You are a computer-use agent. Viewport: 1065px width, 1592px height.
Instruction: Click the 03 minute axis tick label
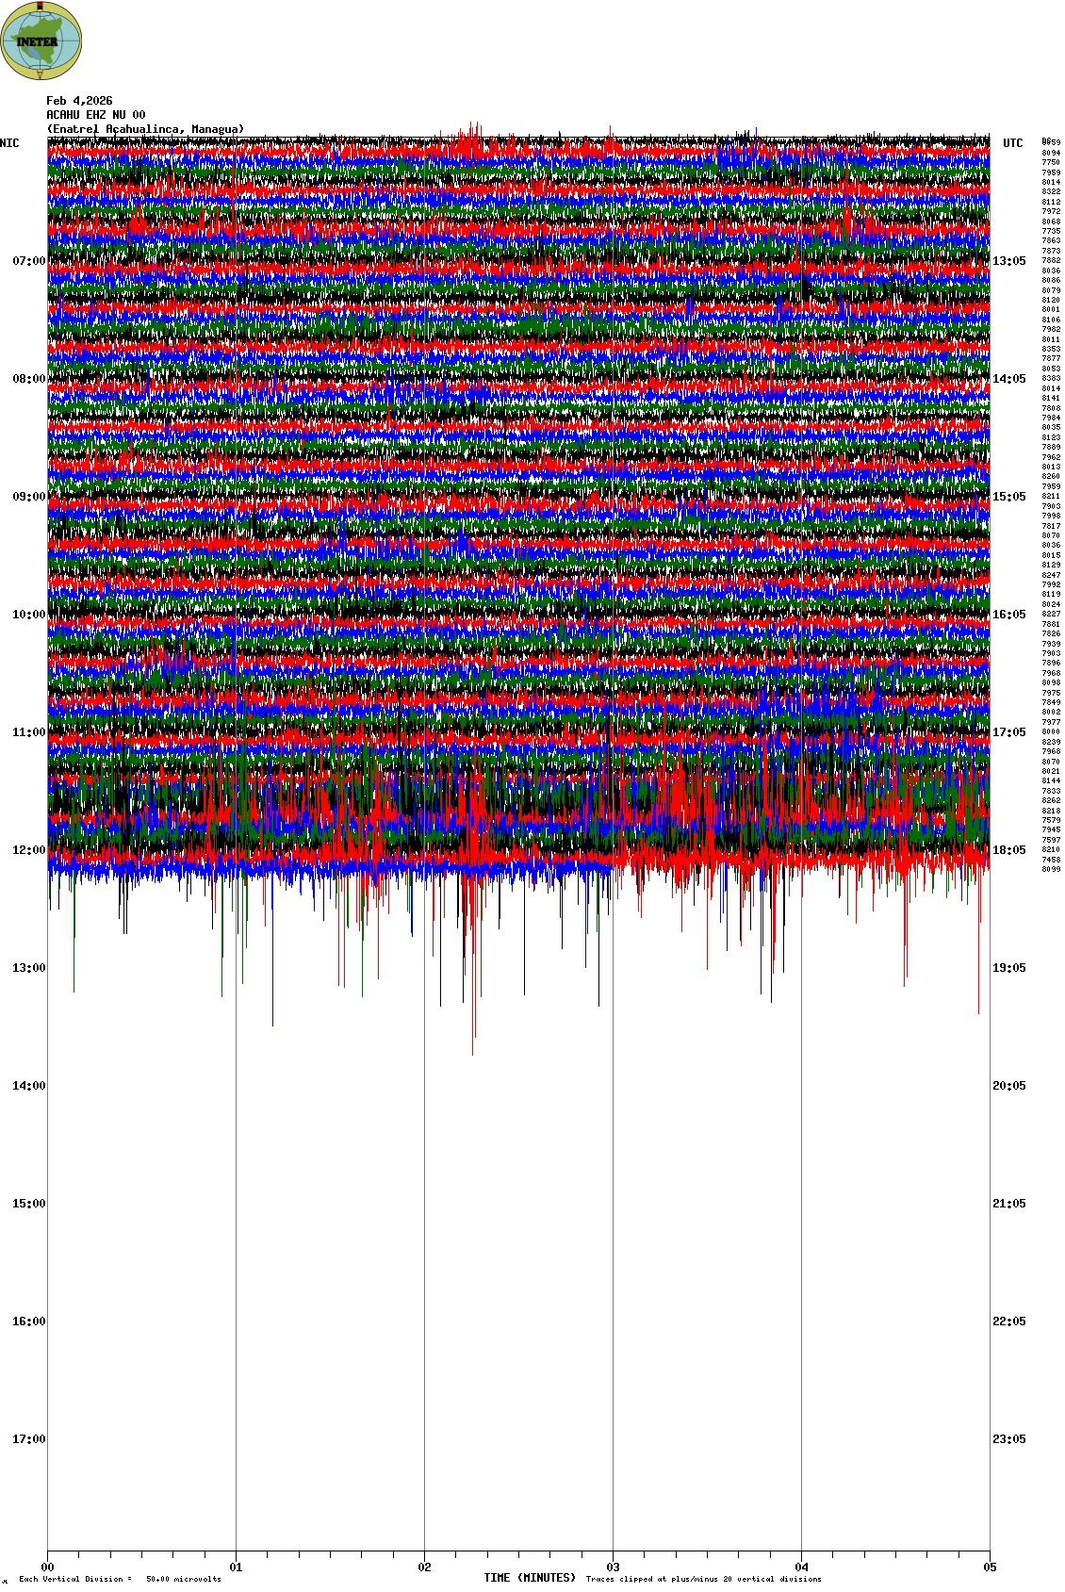(x=614, y=1567)
